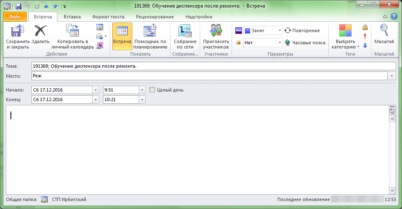Open Scheduling Assistant view
The image size is (402, 209).
(150, 36)
